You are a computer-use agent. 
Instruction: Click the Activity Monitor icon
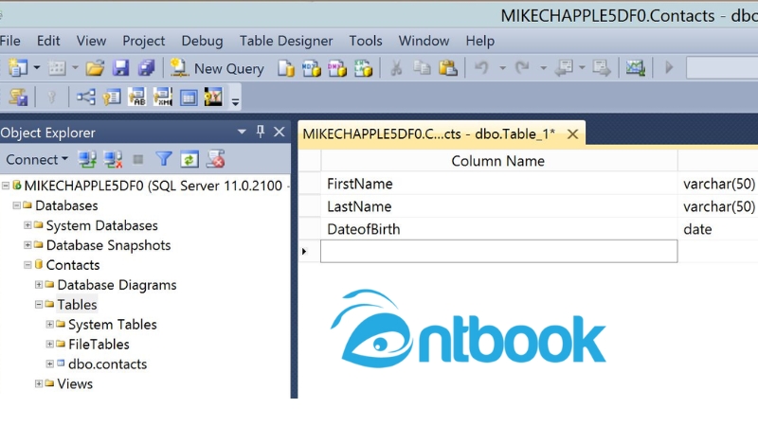click(636, 68)
